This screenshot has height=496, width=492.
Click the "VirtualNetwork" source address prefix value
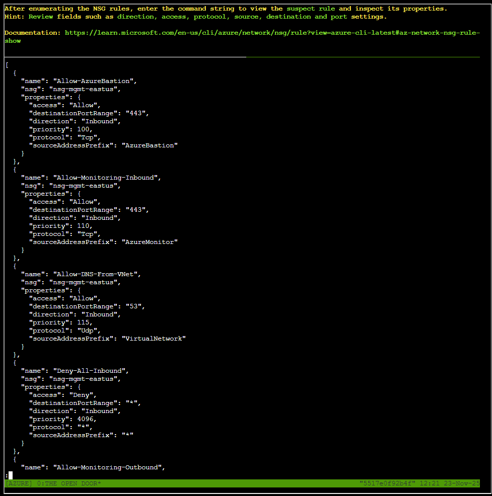154,339
